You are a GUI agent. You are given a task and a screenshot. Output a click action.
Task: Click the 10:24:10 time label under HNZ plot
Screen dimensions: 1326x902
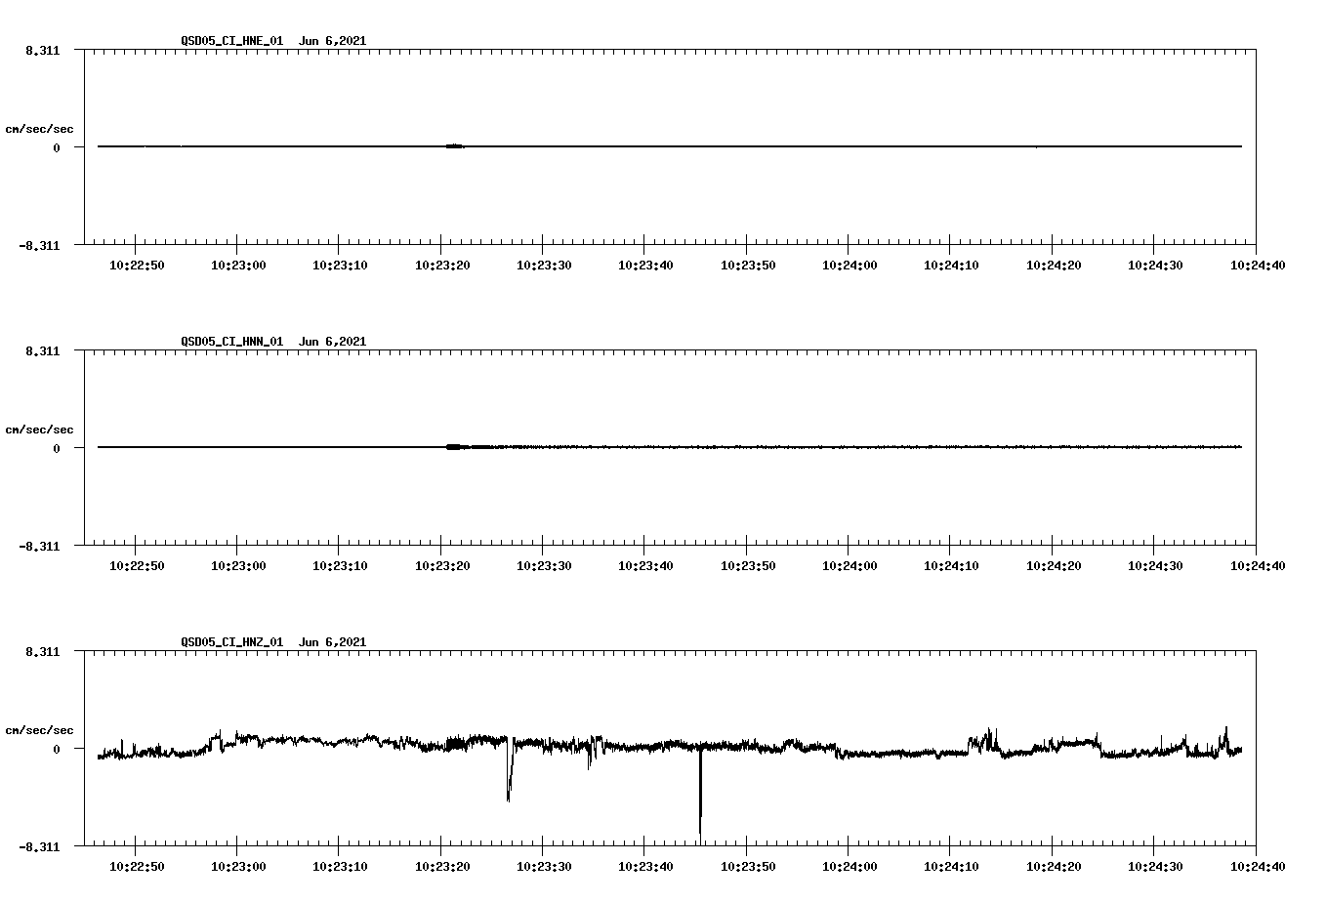[x=950, y=866]
